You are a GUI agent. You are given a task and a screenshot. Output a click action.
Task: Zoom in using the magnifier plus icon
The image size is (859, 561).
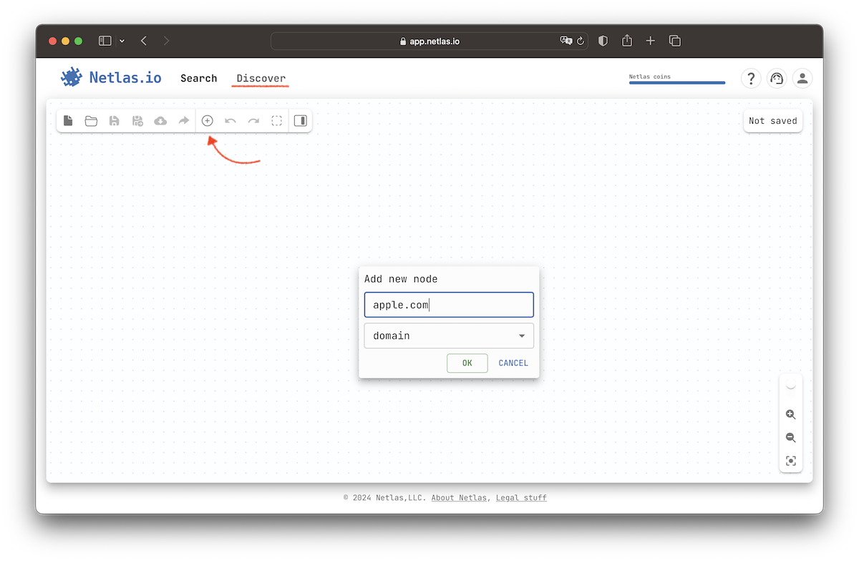[x=791, y=414]
